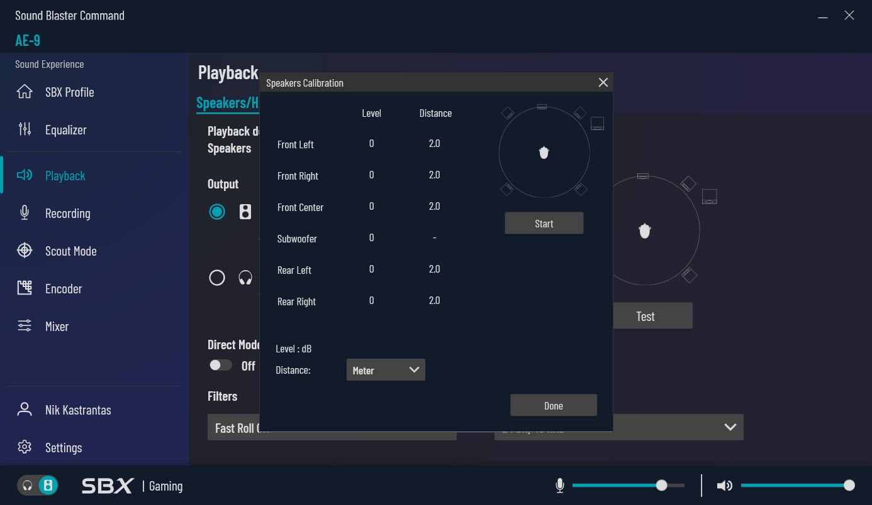Click the Front Right level value
This screenshot has width=872, height=505.
[x=371, y=175]
